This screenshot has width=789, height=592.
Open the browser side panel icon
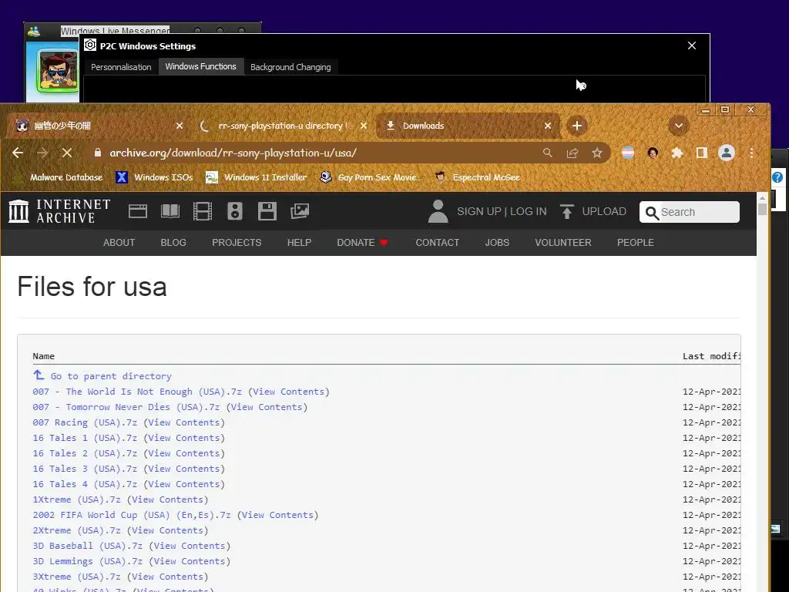701,153
